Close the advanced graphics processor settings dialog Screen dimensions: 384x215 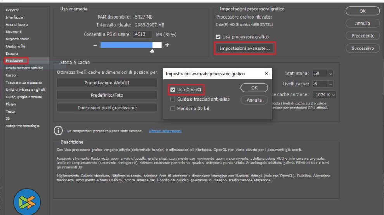[x=266, y=73]
